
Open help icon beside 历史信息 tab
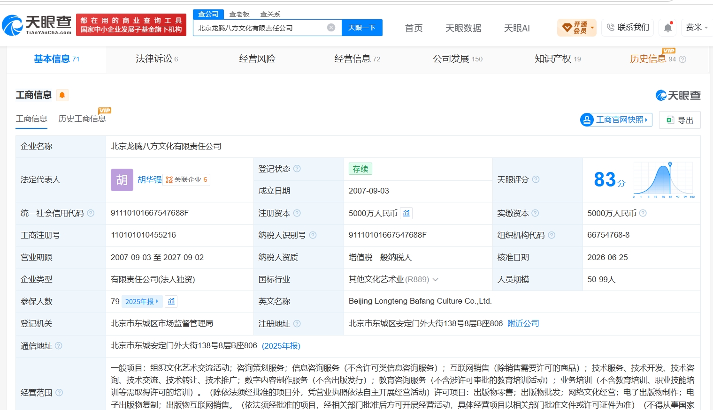click(682, 60)
